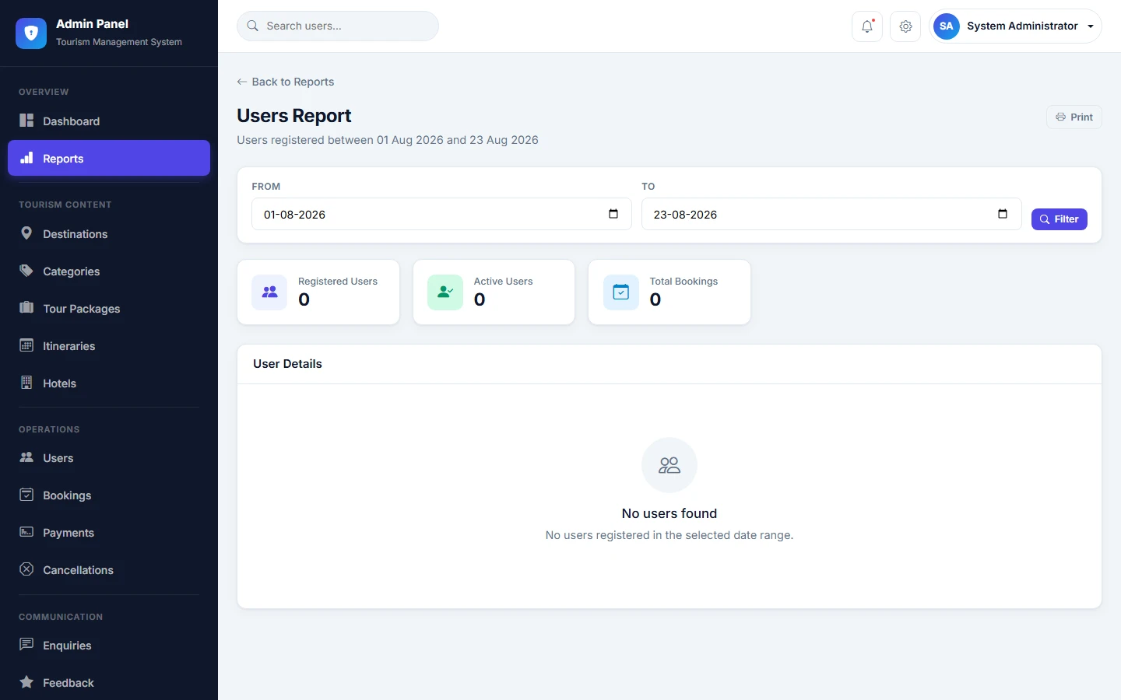The width and height of the screenshot is (1121, 700).
Task: Click the registered date range subtitle
Action: pyautogui.click(x=388, y=140)
